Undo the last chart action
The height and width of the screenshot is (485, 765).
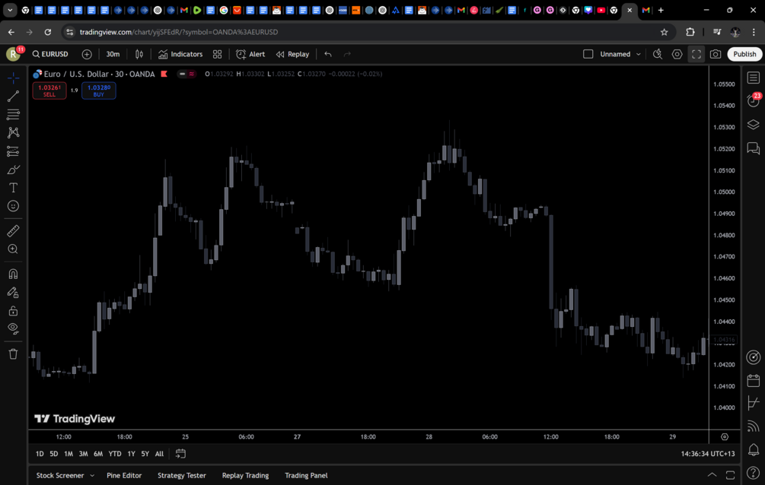(x=328, y=54)
